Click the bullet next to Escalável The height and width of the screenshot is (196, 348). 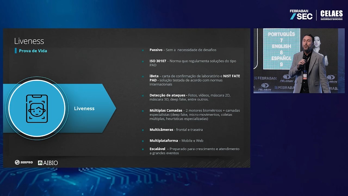[x=143, y=149]
